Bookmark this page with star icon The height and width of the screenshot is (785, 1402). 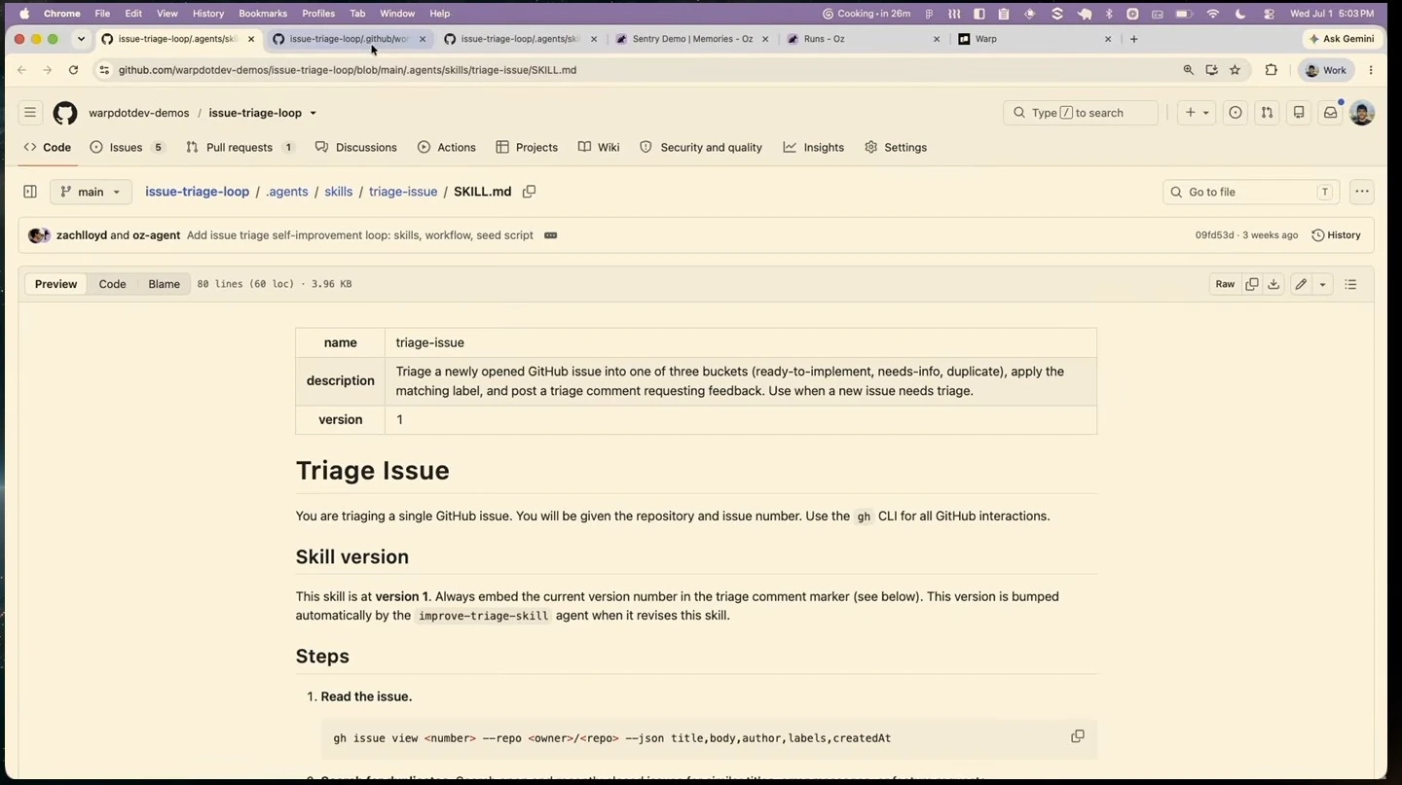[x=1235, y=70]
